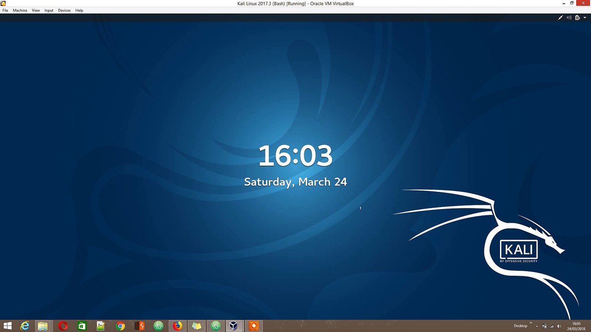Image resolution: width=591 pixels, height=332 pixels.
Task: Click the VirtualBox title bar app icon
Action: [x=3, y=3]
